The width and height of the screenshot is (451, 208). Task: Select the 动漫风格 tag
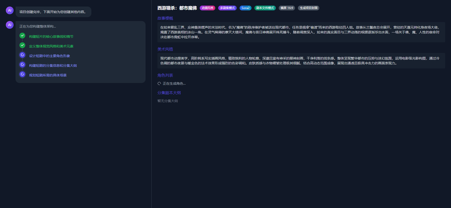tap(208, 8)
